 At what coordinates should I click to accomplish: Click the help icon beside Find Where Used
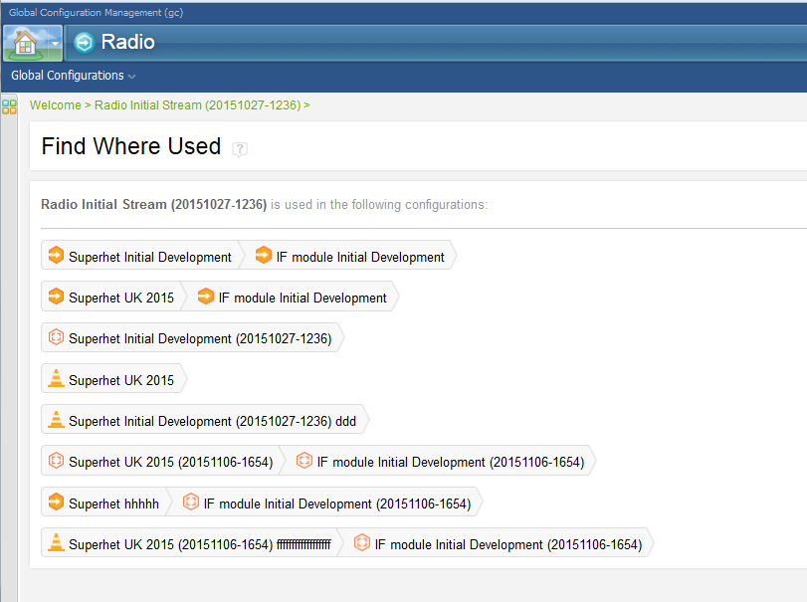coord(240,149)
